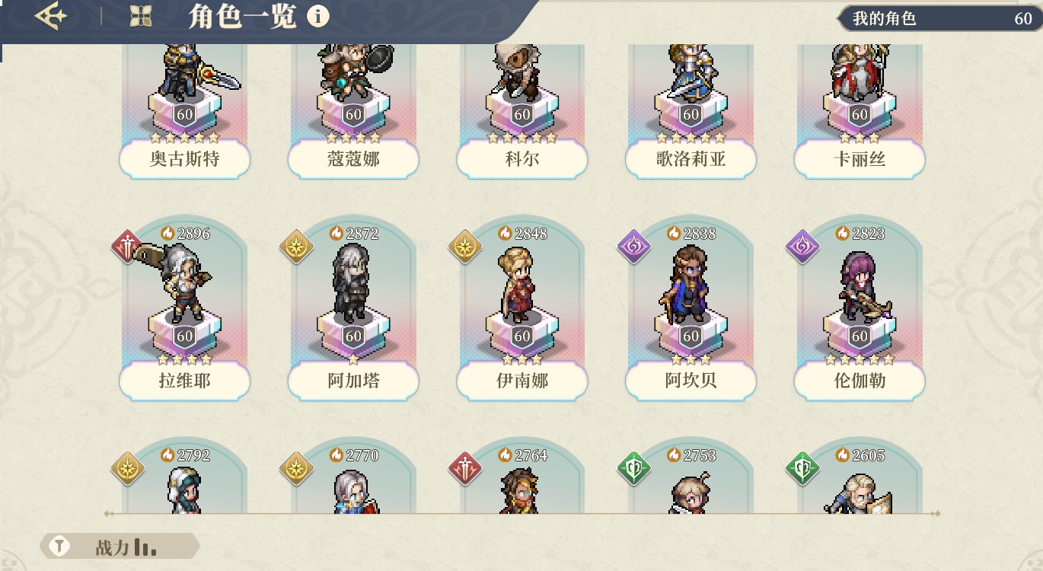Open the four-petal home menu icon
The image size is (1043, 571).
pyautogui.click(x=140, y=17)
